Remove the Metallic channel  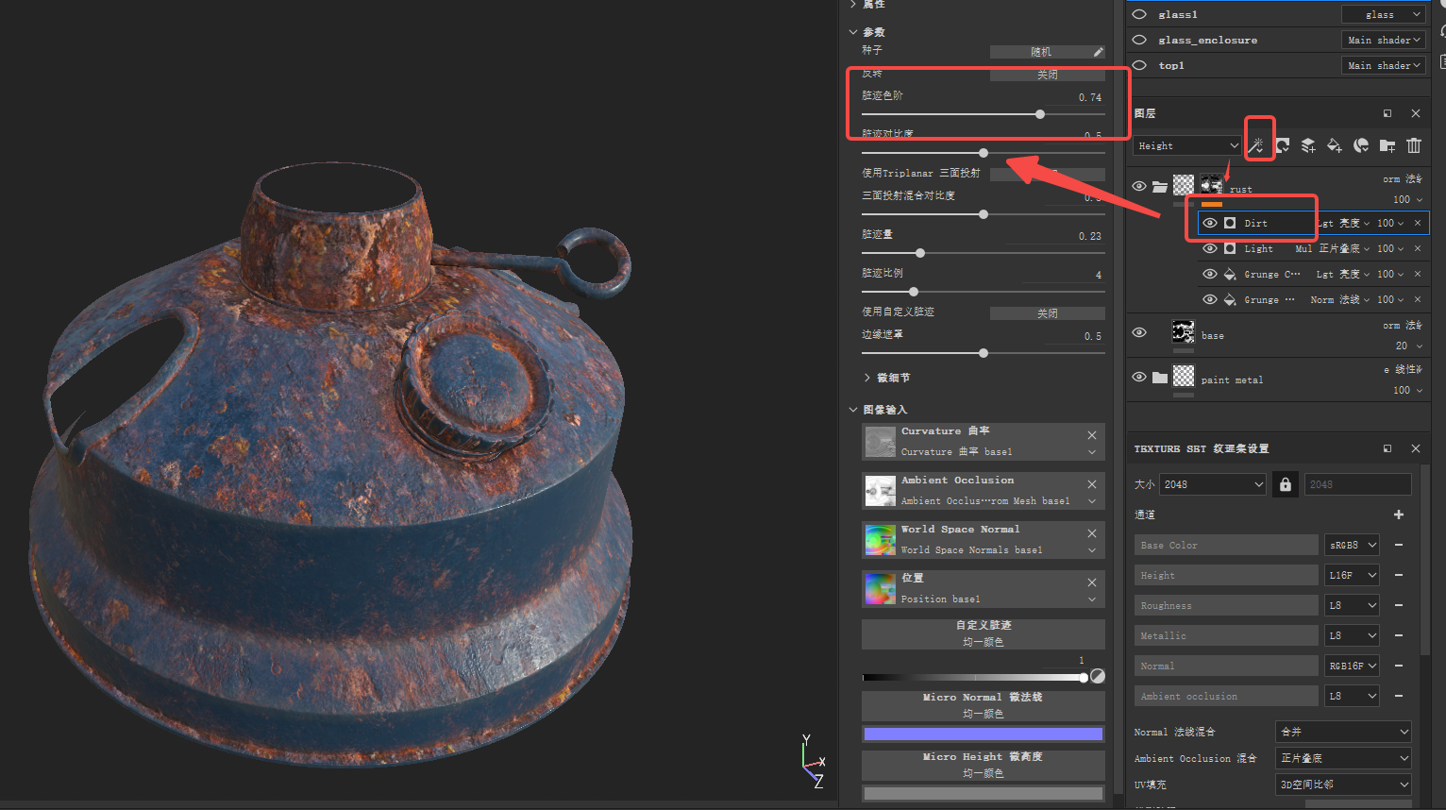point(1399,635)
